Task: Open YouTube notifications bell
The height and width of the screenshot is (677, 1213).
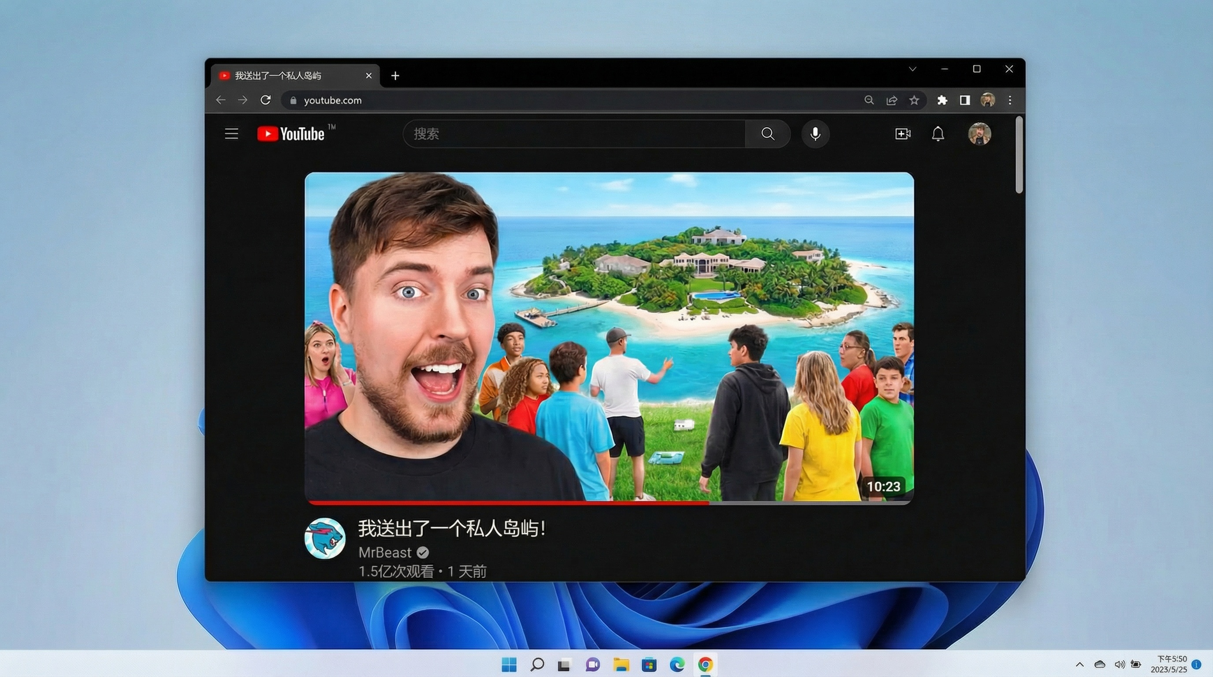Action: click(938, 134)
